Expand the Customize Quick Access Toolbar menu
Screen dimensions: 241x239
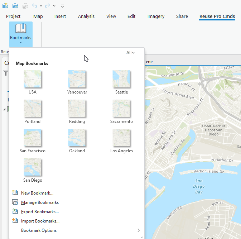point(62,6)
